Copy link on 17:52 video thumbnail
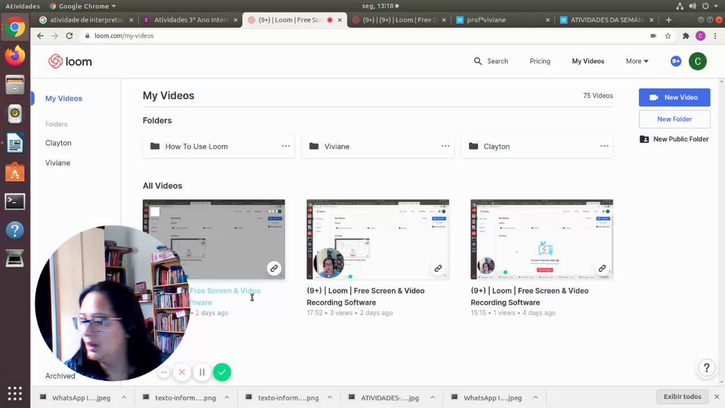 [438, 268]
